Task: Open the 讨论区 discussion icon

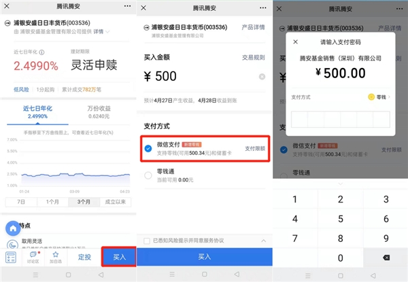Action: [33, 258]
